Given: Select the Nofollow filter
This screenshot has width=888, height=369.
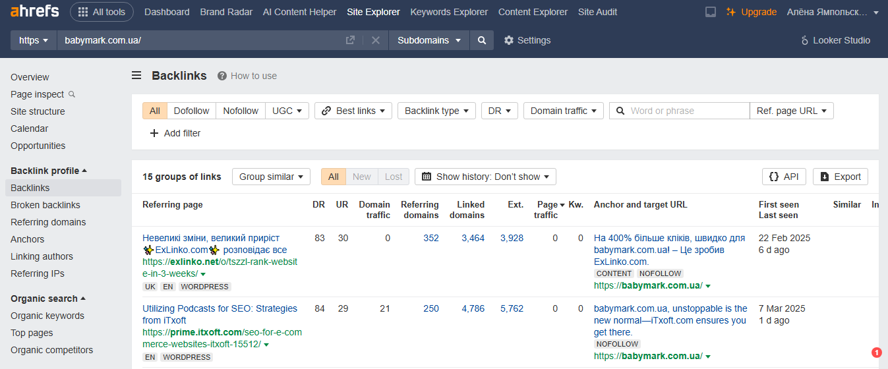Looking at the screenshot, I should coord(241,111).
